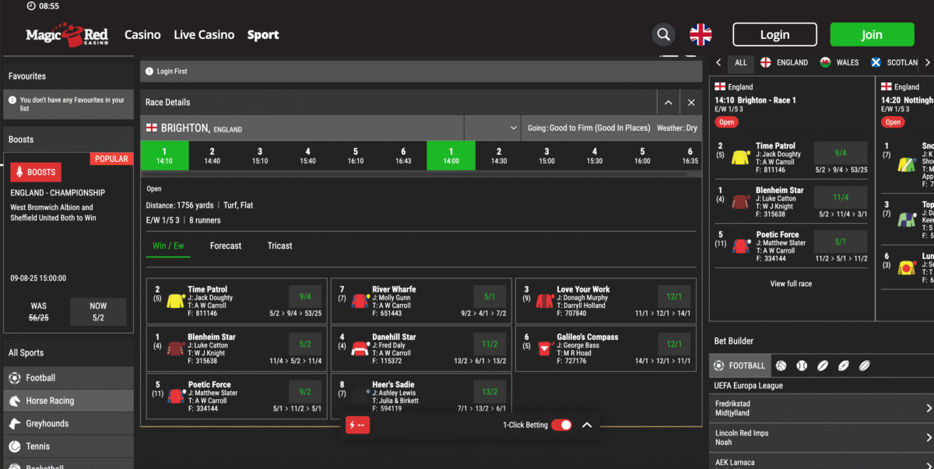Screen dimensions: 934x469
Task: Bet on Love Your Work at 12/1
Action: (674, 296)
